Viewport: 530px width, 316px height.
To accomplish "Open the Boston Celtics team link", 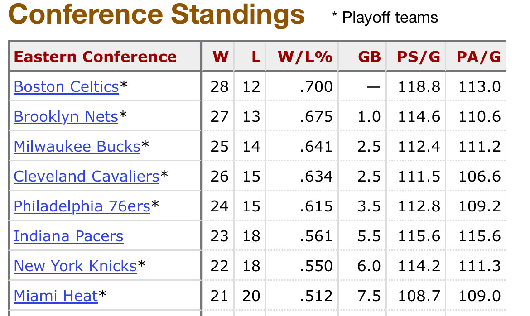I will click(66, 86).
